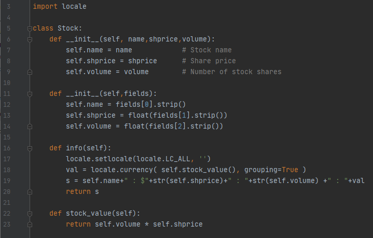This screenshot has height=238, width=373.
Task: Collapse the info method fold marker
Action: [x=30, y=149]
